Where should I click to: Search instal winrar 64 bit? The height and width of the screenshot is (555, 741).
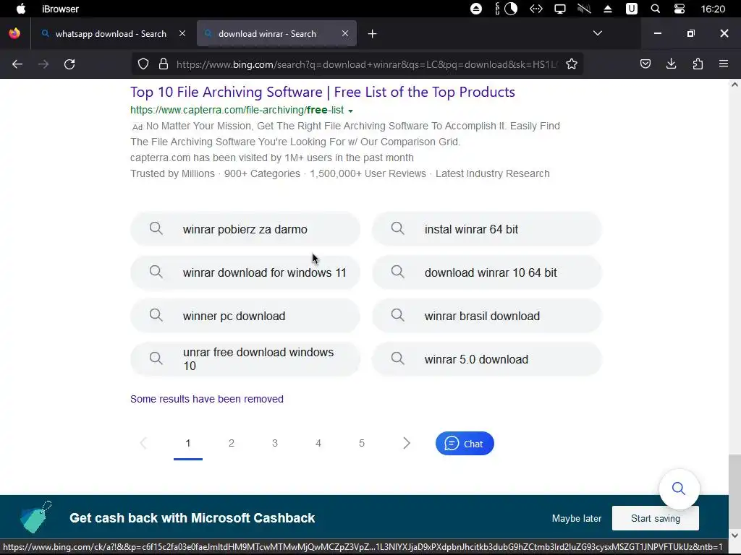click(487, 229)
